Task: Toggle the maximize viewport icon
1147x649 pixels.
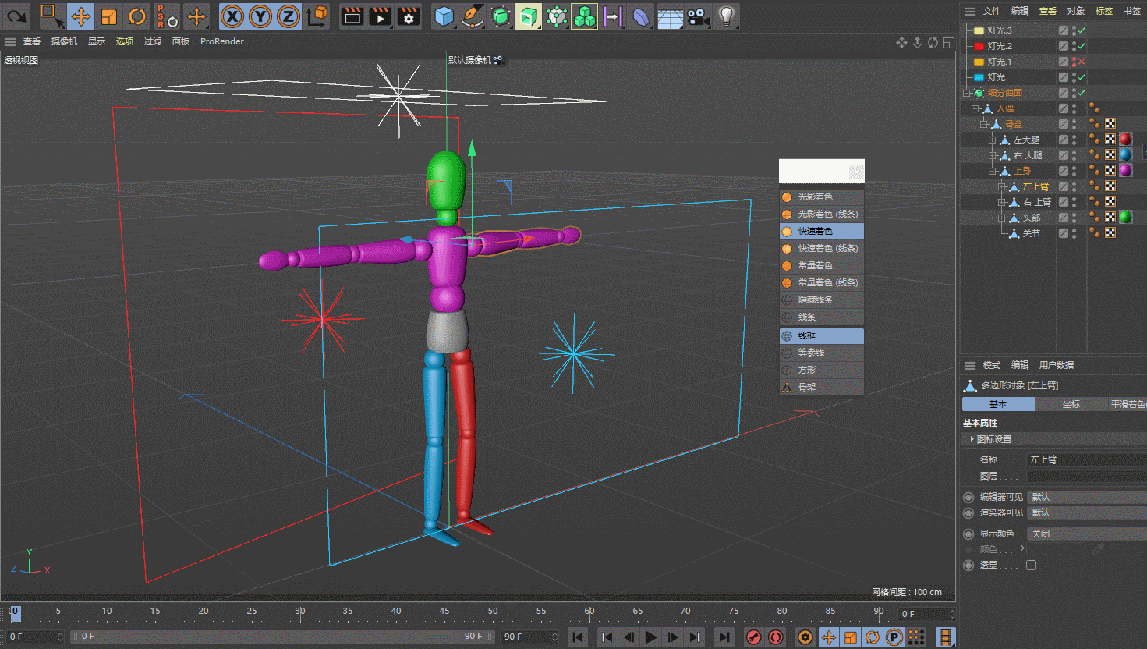Action: point(949,42)
